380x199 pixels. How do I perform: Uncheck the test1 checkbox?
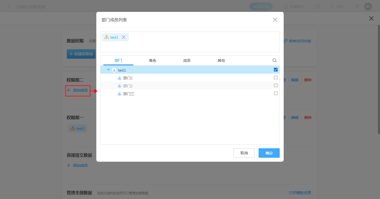[276, 70]
